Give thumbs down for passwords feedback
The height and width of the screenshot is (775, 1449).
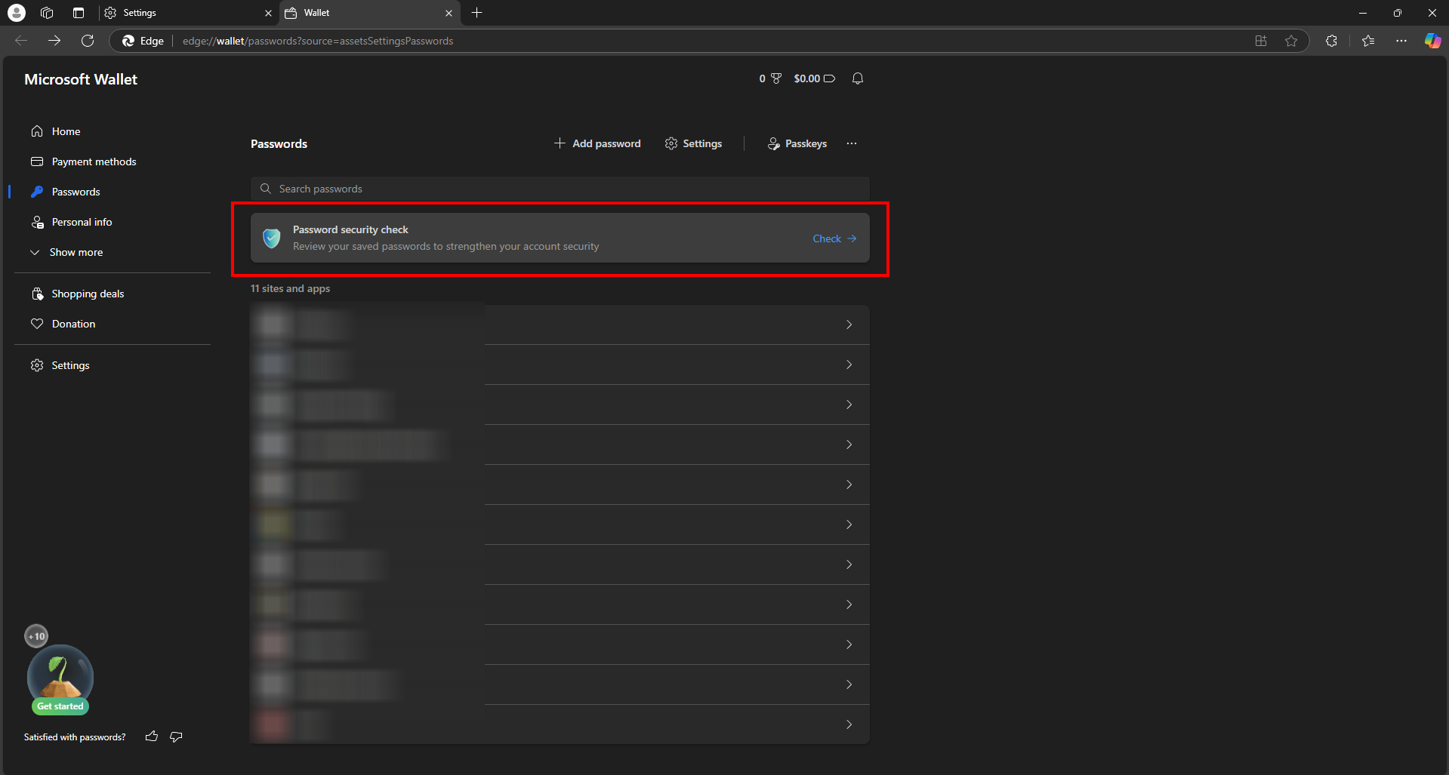(x=176, y=737)
